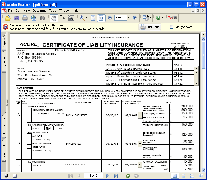The height and width of the screenshot is (180, 207).
Task: Click the vertical scrollbar down arrow
Action: [x=203, y=170]
